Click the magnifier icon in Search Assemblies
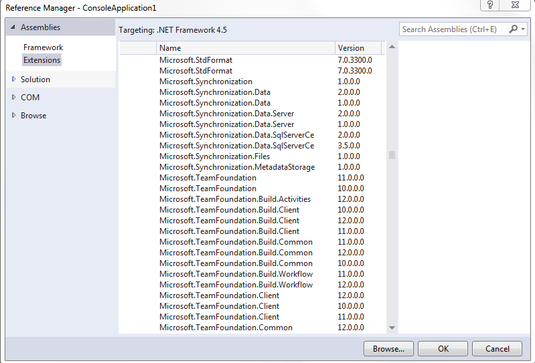Viewport: 535px width, 363px height. (x=513, y=29)
